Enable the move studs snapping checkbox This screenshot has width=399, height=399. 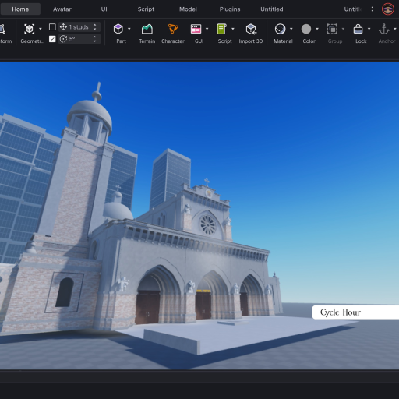(52, 27)
